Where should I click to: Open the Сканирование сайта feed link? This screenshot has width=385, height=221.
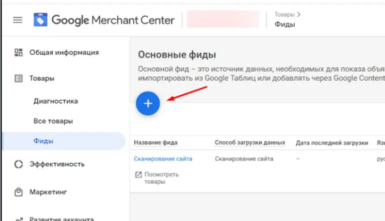[x=163, y=159]
